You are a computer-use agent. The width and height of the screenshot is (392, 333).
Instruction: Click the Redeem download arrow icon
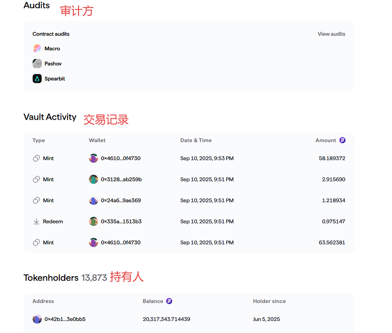pos(36,222)
